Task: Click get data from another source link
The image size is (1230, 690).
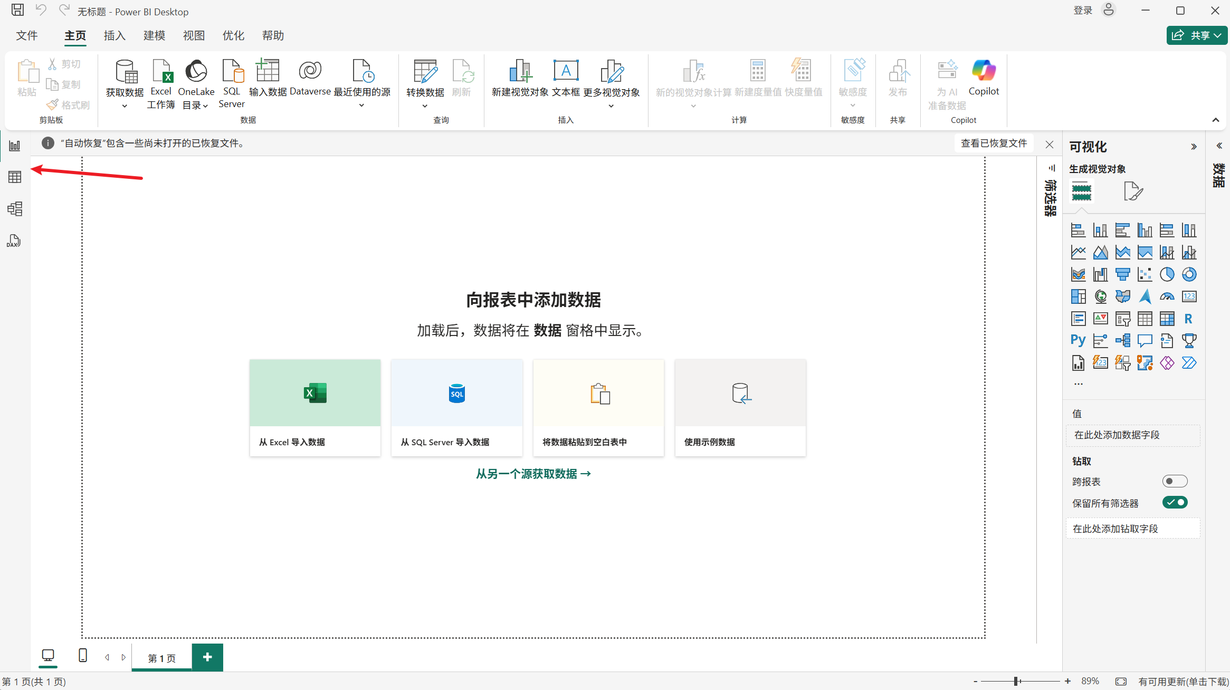Action: tap(533, 474)
